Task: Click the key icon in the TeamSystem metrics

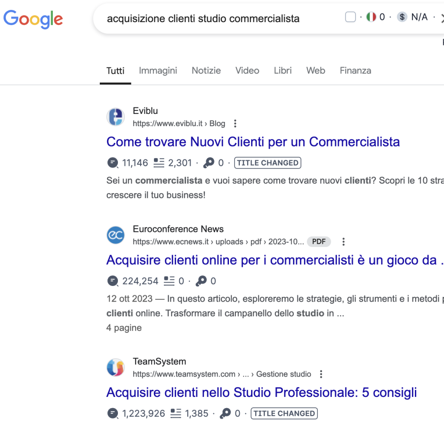Action: [225, 413]
